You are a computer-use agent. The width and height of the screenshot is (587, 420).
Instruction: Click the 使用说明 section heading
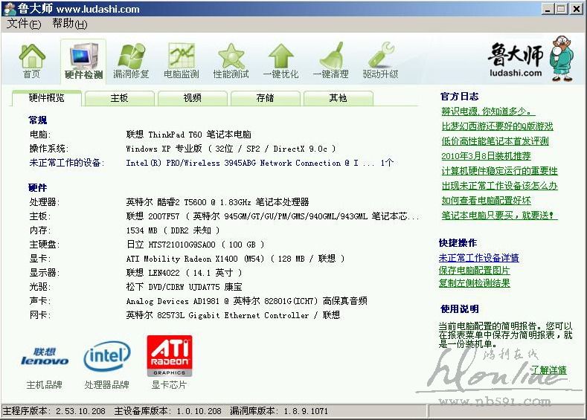pos(460,309)
